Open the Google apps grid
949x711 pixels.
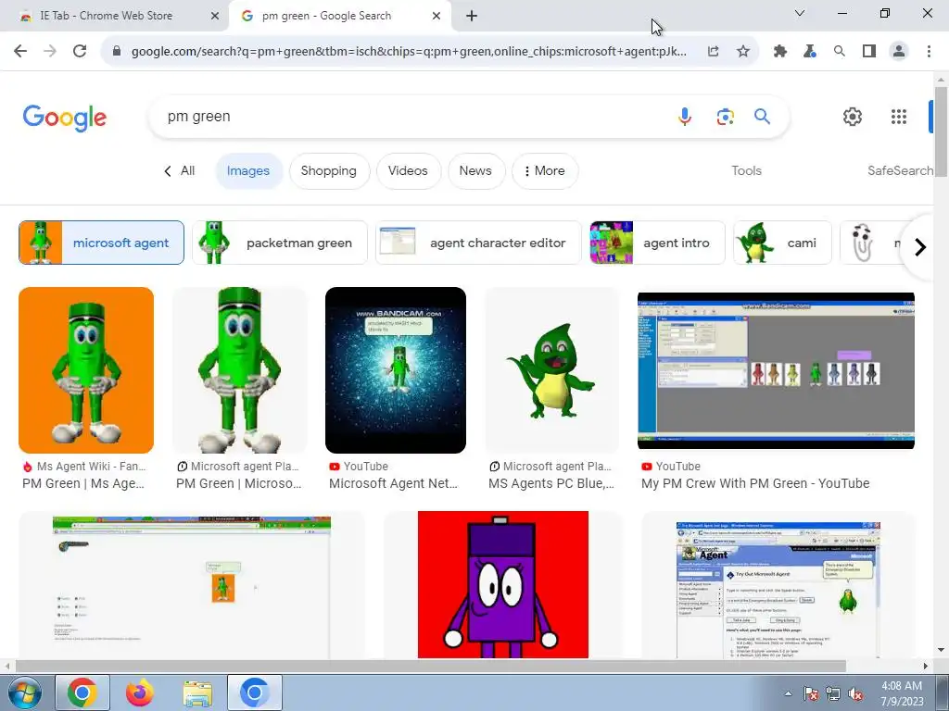coord(899,117)
